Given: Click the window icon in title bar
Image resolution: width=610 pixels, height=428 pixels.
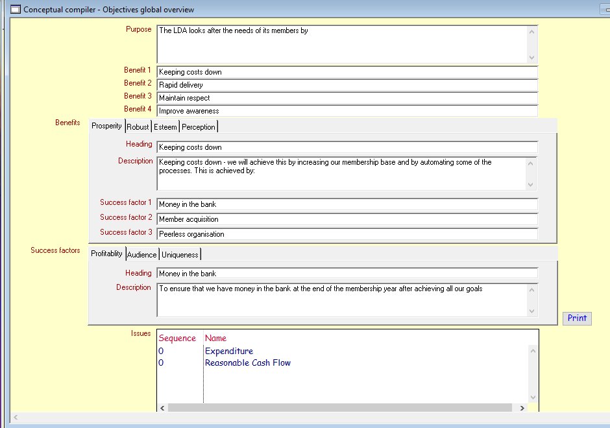Looking at the screenshot, I should coord(15,10).
